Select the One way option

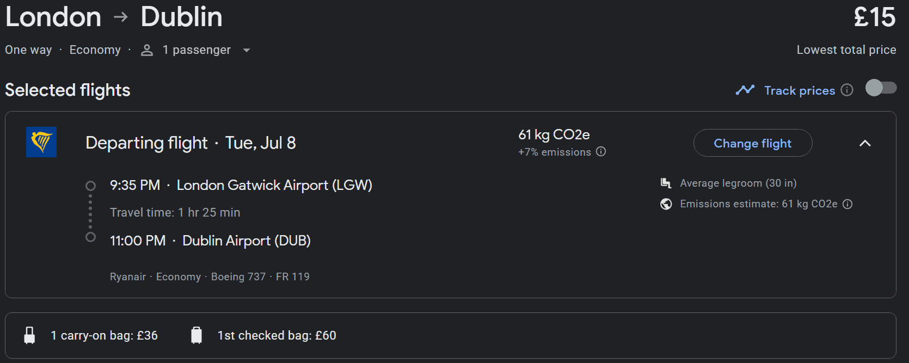point(28,50)
